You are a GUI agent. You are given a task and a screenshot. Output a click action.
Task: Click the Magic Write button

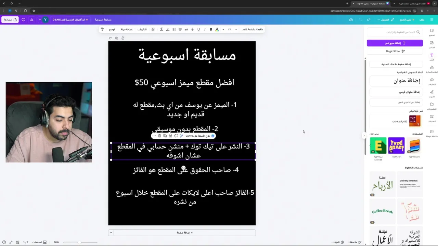tap(395, 51)
